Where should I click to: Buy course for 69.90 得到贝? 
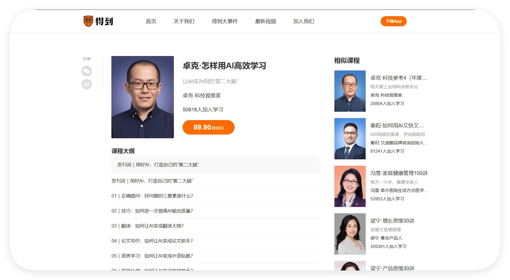click(209, 127)
